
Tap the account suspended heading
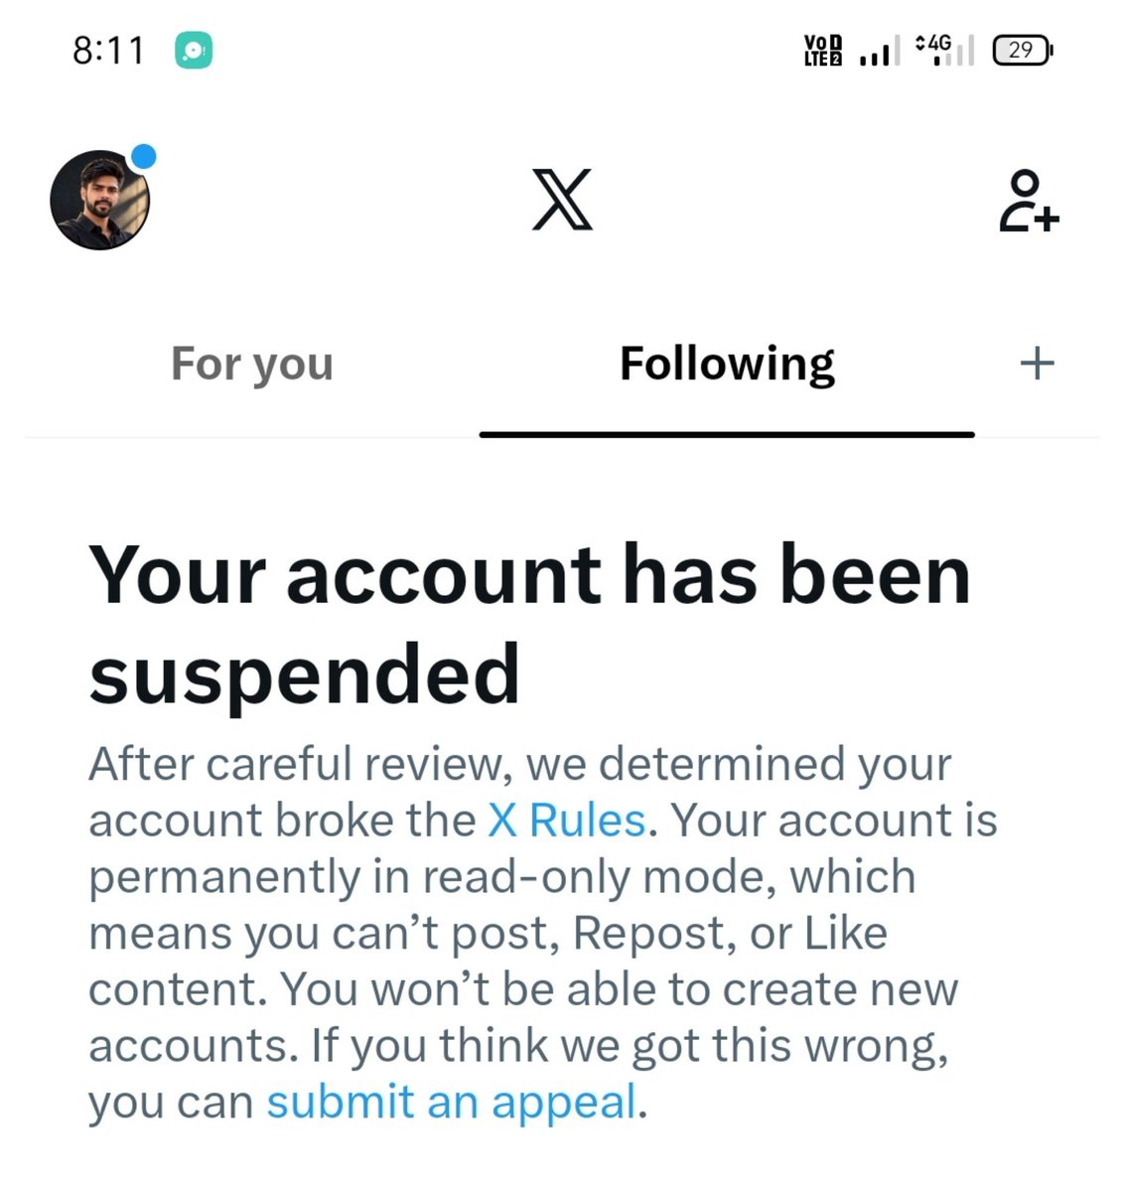click(529, 623)
